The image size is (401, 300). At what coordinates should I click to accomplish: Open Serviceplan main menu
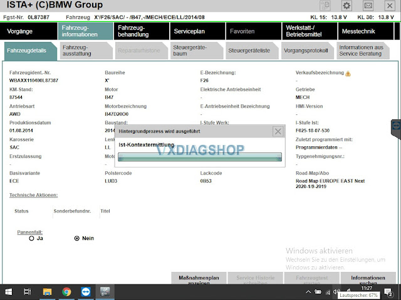198,31
